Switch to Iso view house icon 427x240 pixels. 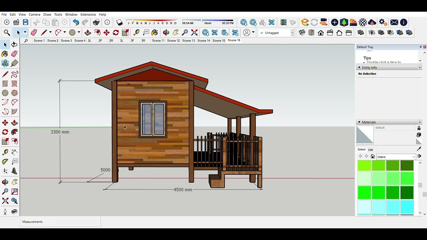302,32
